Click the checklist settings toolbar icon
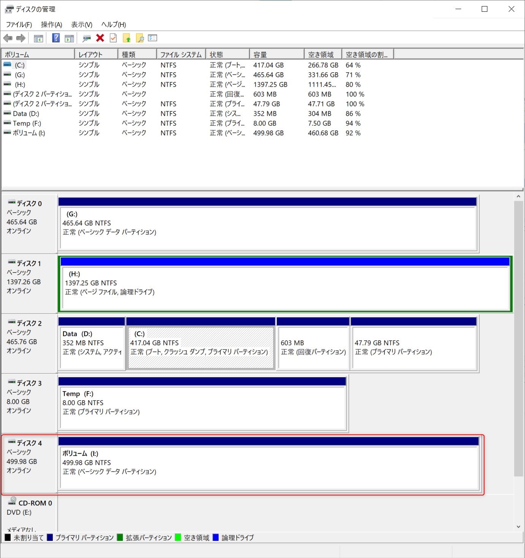 [153, 38]
